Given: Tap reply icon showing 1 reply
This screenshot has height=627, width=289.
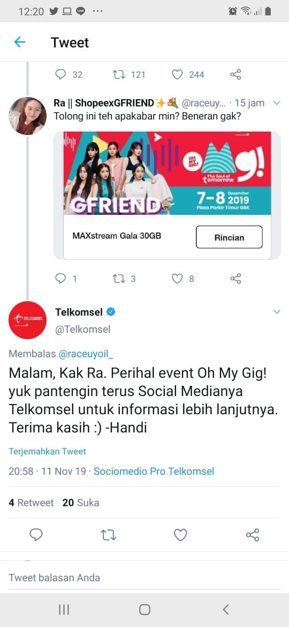Looking at the screenshot, I should 60,278.
